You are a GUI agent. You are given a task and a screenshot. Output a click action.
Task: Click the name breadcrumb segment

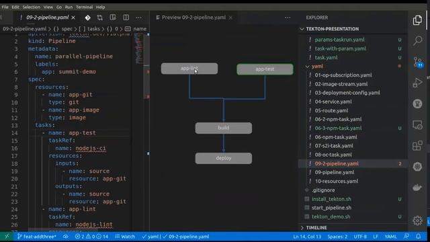point(140,29)
